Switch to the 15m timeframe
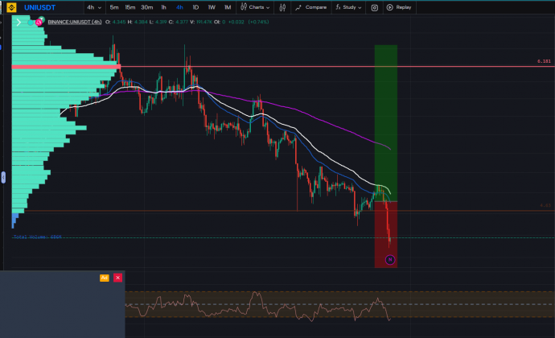This screenshot has width=555, height=338. pyautogui.click(x=129, y=7)
